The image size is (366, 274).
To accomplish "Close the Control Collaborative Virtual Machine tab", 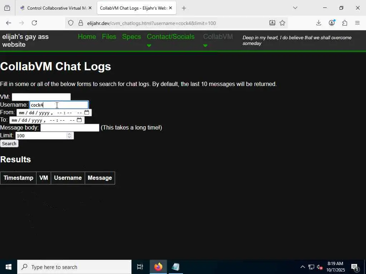I will tap(90, 8).
